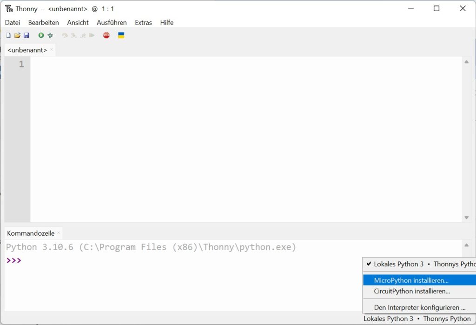
Task: Close the Thonny window
Action: point(463,8)
